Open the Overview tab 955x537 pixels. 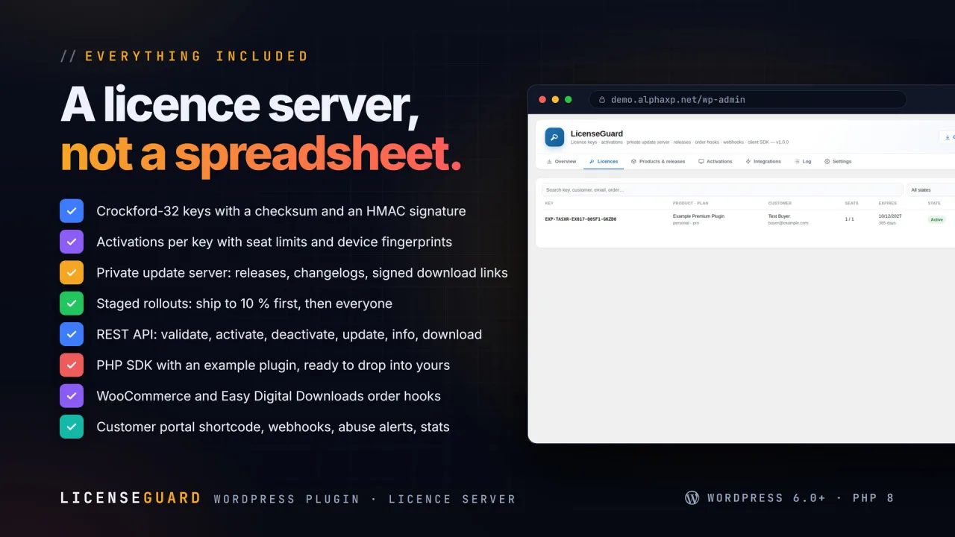[561, 161]
